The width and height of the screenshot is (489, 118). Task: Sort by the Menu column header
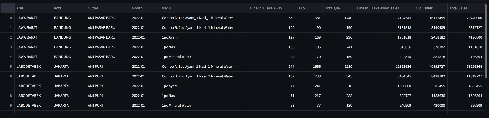click(x=166, y=8)
